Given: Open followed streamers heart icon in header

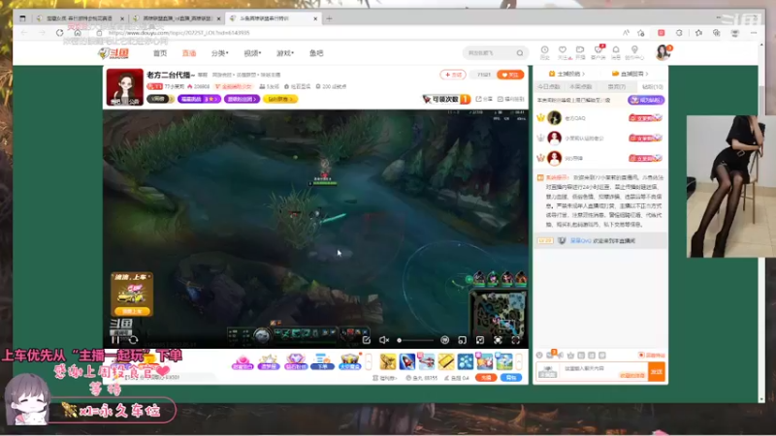Looking at the screenshot, I should tap(563, 51).
